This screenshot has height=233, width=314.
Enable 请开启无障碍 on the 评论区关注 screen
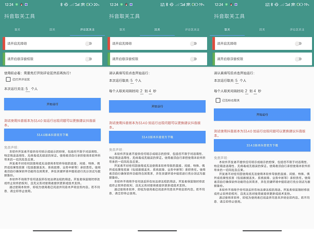click(89, 43)
